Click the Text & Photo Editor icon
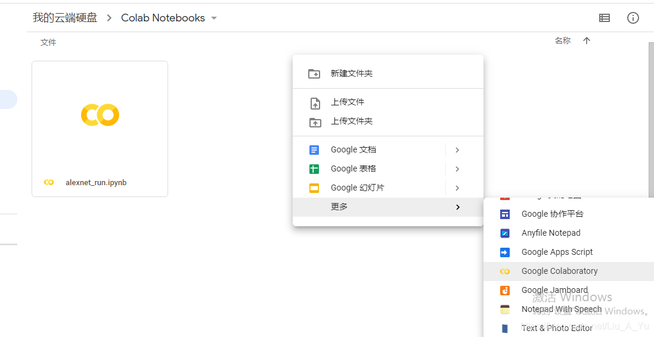 coord(505,328)
